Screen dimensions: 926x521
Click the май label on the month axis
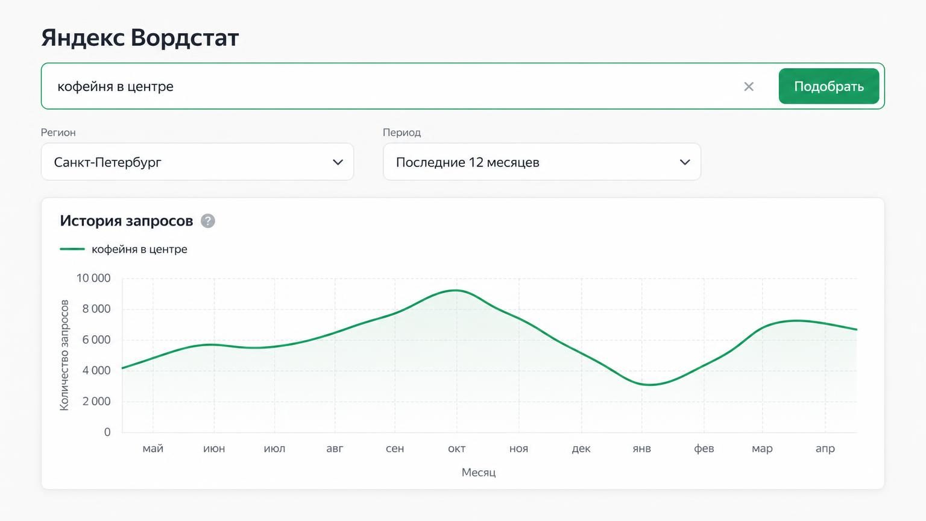coord(153,449)
